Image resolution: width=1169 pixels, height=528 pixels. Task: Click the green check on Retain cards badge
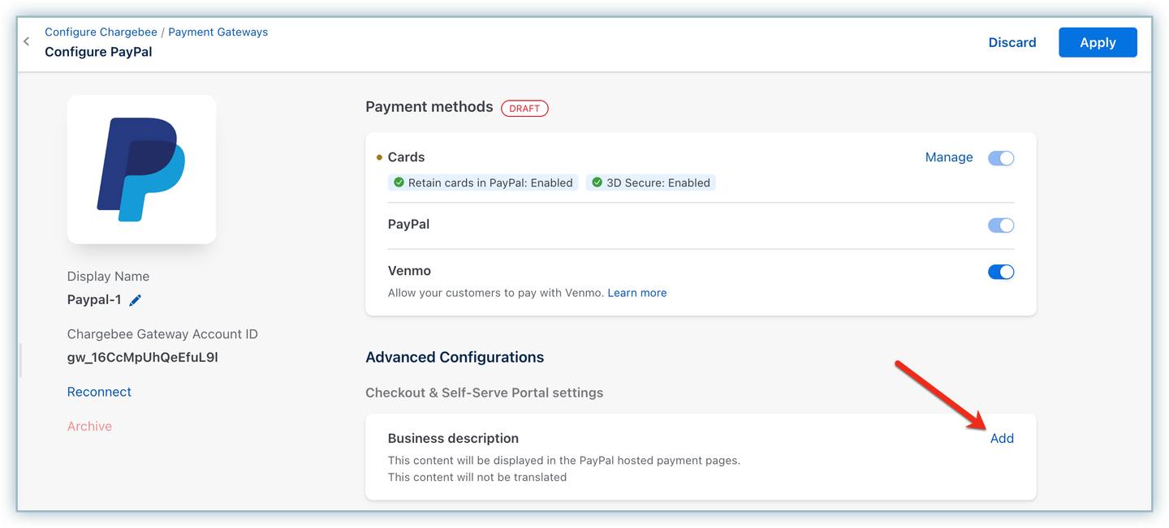click(399, 182)
